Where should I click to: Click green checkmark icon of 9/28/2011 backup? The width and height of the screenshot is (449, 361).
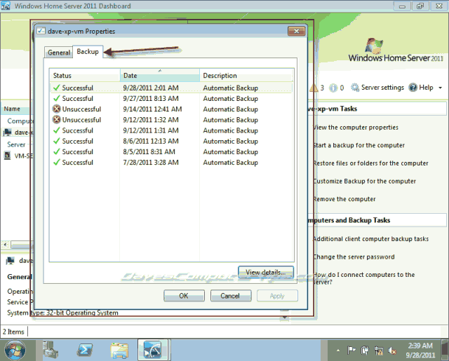pos(57,88)
